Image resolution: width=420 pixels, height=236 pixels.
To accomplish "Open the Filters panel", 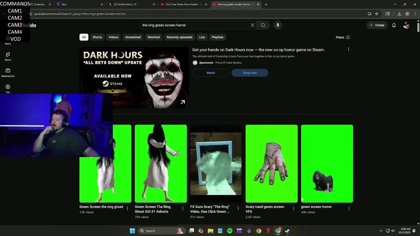I will 343,37.
